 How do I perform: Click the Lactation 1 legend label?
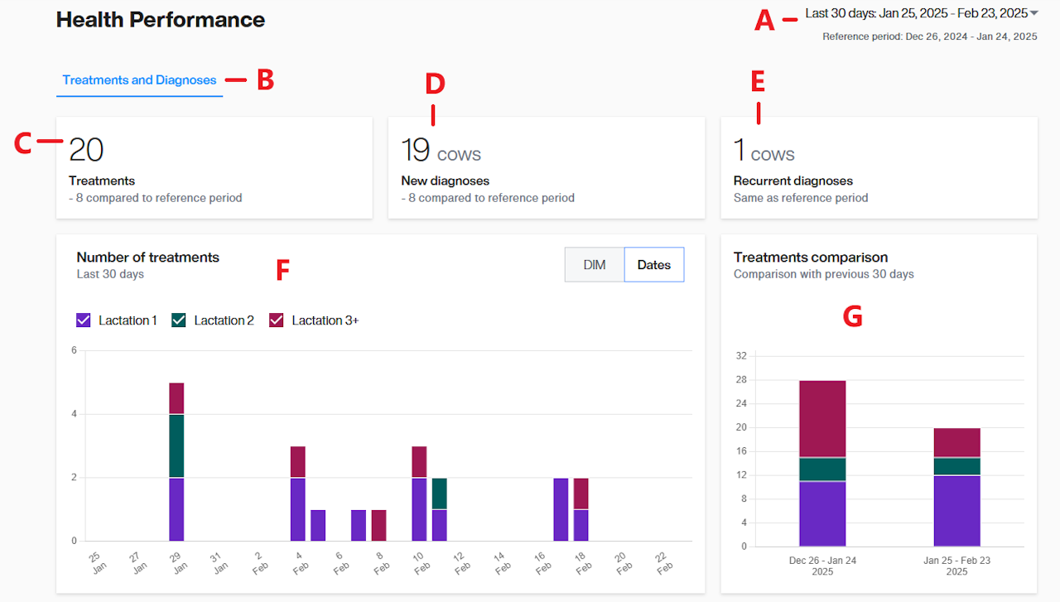(x=128, y=320)
